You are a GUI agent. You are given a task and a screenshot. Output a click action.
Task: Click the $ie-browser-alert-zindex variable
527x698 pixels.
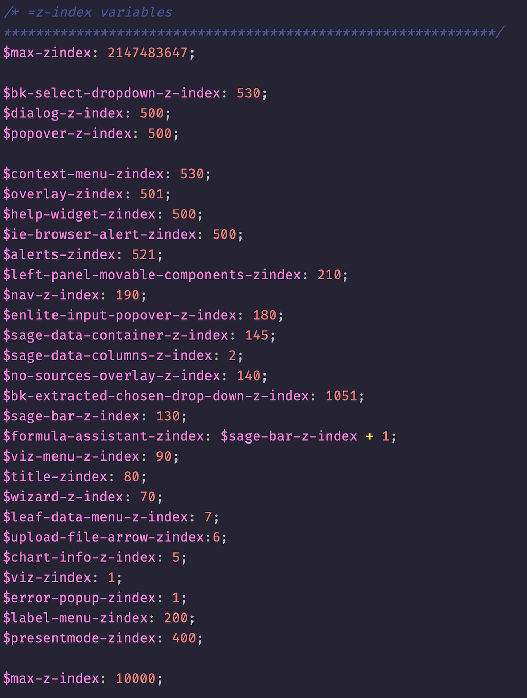99,234
